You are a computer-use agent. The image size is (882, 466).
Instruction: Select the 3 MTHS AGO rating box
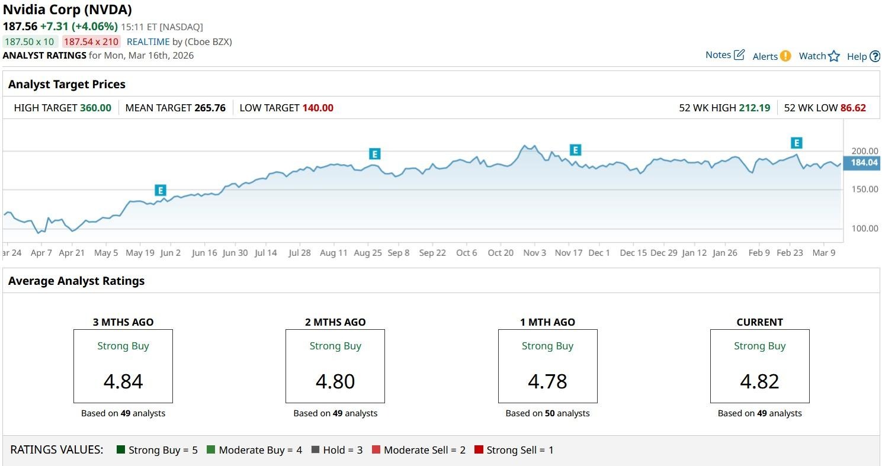pos(123,367)
